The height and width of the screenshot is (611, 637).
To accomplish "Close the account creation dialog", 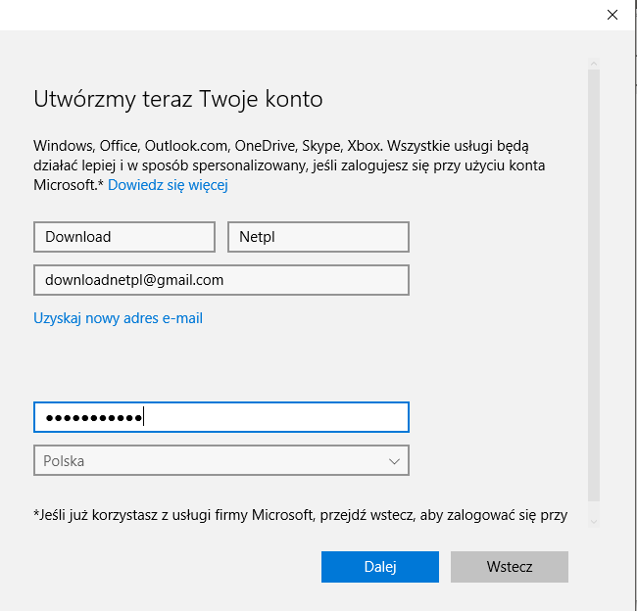I will tap(612, 14).
